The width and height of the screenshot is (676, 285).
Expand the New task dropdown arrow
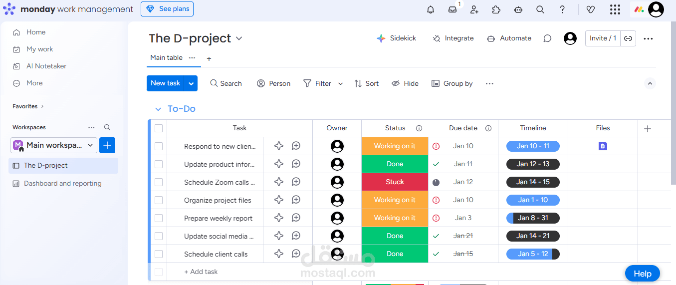191,83
